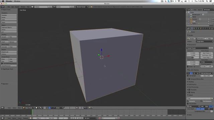The image size is (214, 120).
Task: Click the record auto-keyframe button
Action: tap(100, 118)
